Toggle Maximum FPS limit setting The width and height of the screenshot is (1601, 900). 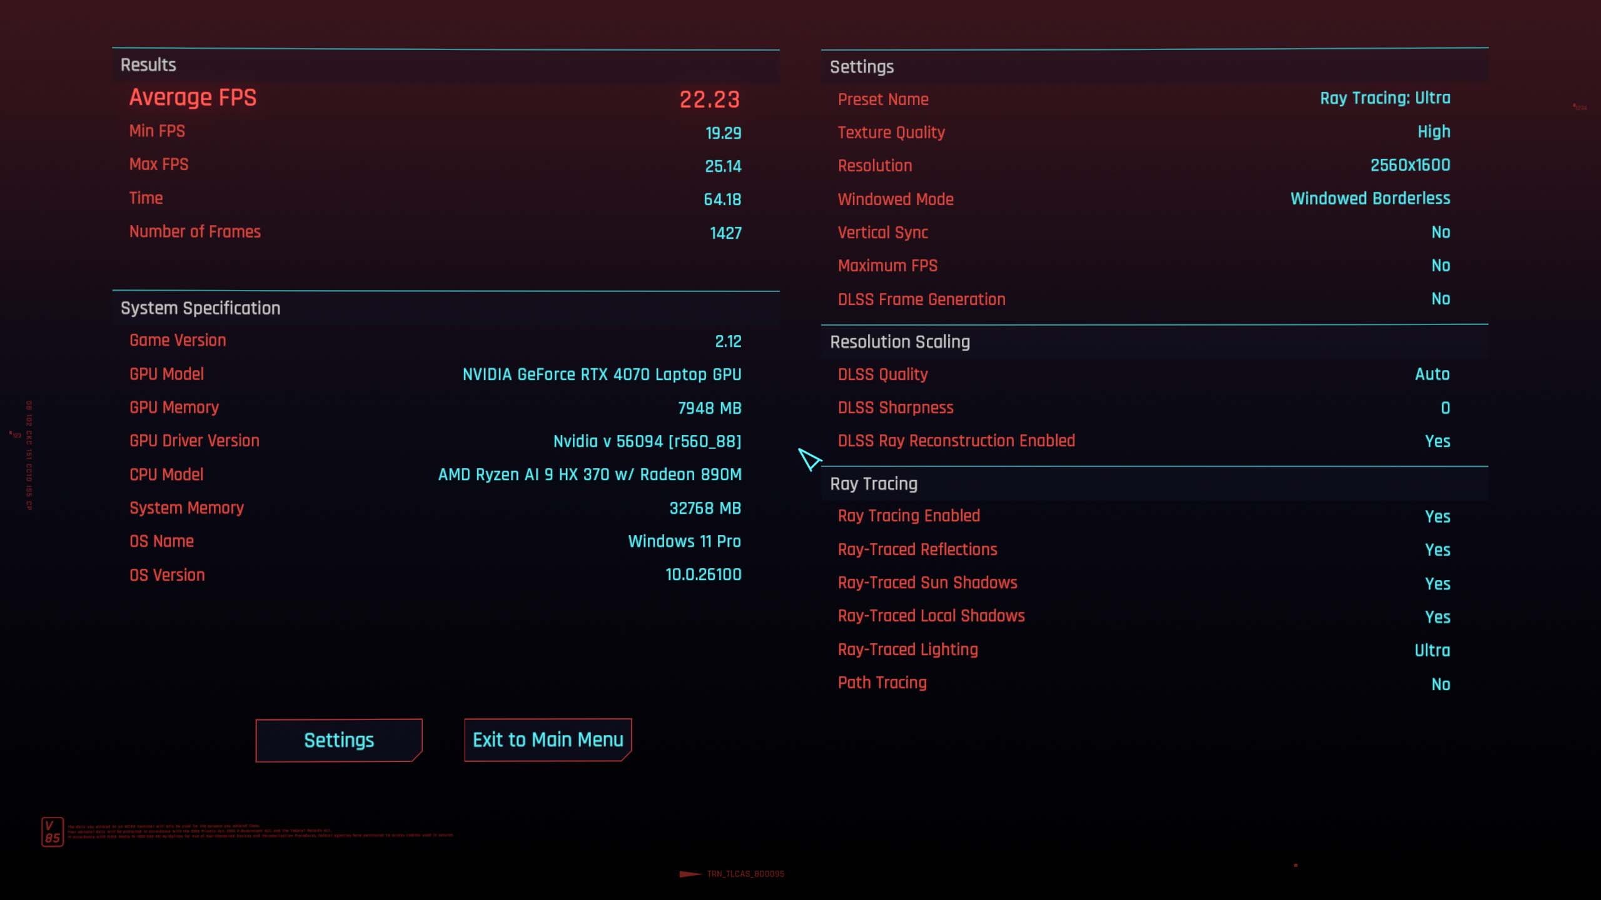tap(1440, 266)
